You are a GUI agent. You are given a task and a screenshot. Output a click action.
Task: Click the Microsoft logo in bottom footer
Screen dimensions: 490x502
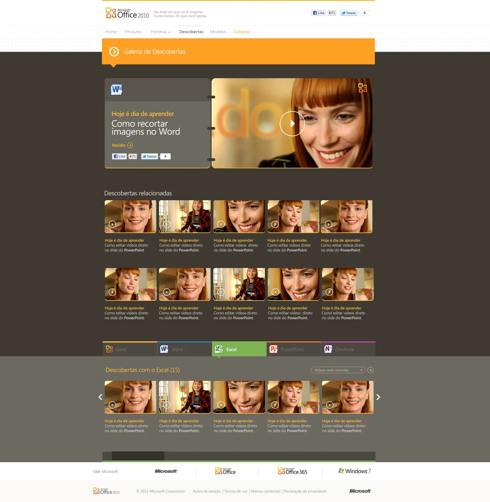point(360,491)
